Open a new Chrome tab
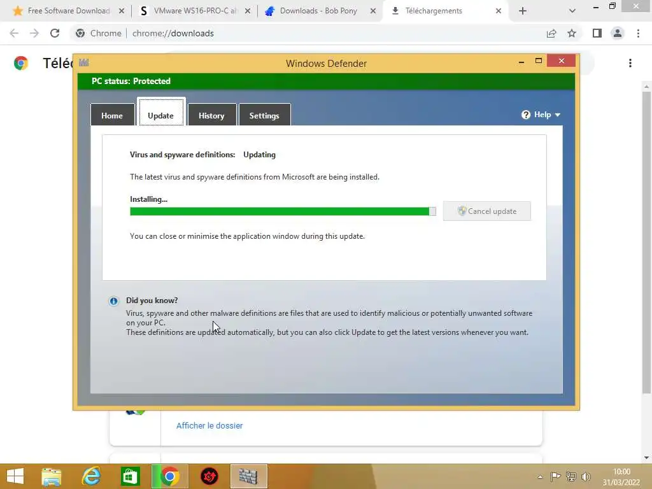The height and width of the screenshot is (489, 652). click(523, 11)
